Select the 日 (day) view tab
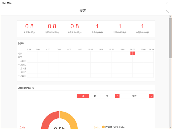The image size is (172, 129). click(x=83, y=96)
